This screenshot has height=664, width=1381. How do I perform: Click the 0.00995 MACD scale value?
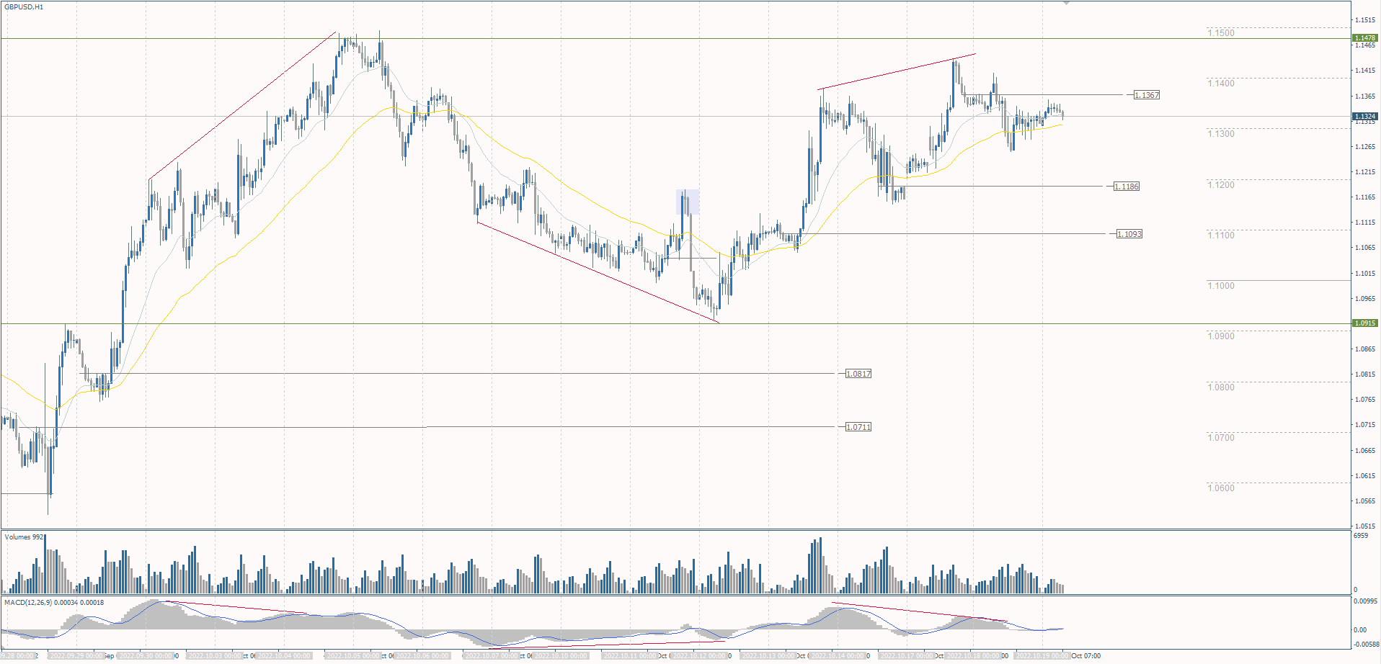tap(1366, 601)
